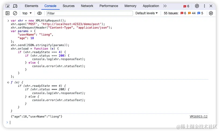Click the xhr.onload = function (e) line
Screen dimensions: 219x131
click(x=35, y=49)
